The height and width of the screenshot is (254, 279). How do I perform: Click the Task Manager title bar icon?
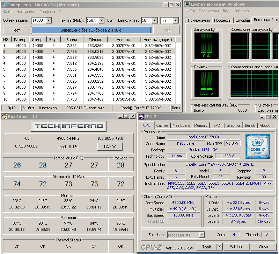pyautogui.click(x=188, y=4)
